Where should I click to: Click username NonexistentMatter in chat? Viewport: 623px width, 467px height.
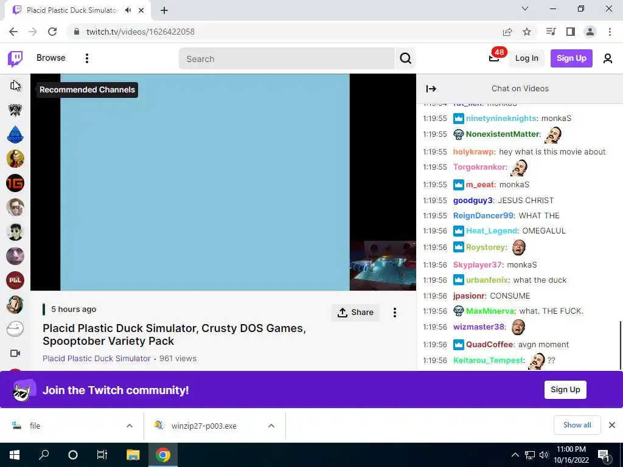point(502,134)
